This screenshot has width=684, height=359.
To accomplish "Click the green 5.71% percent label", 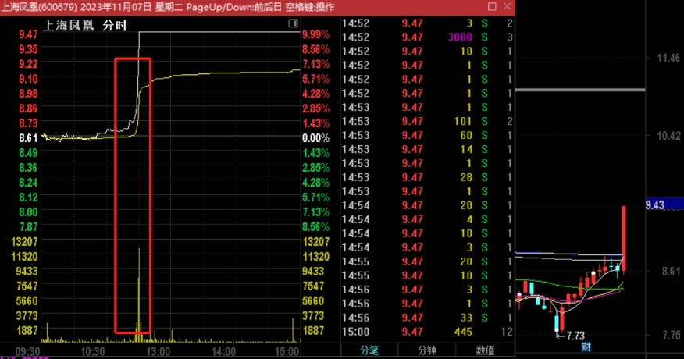I will pyautogui.click(x=315, y=197).
